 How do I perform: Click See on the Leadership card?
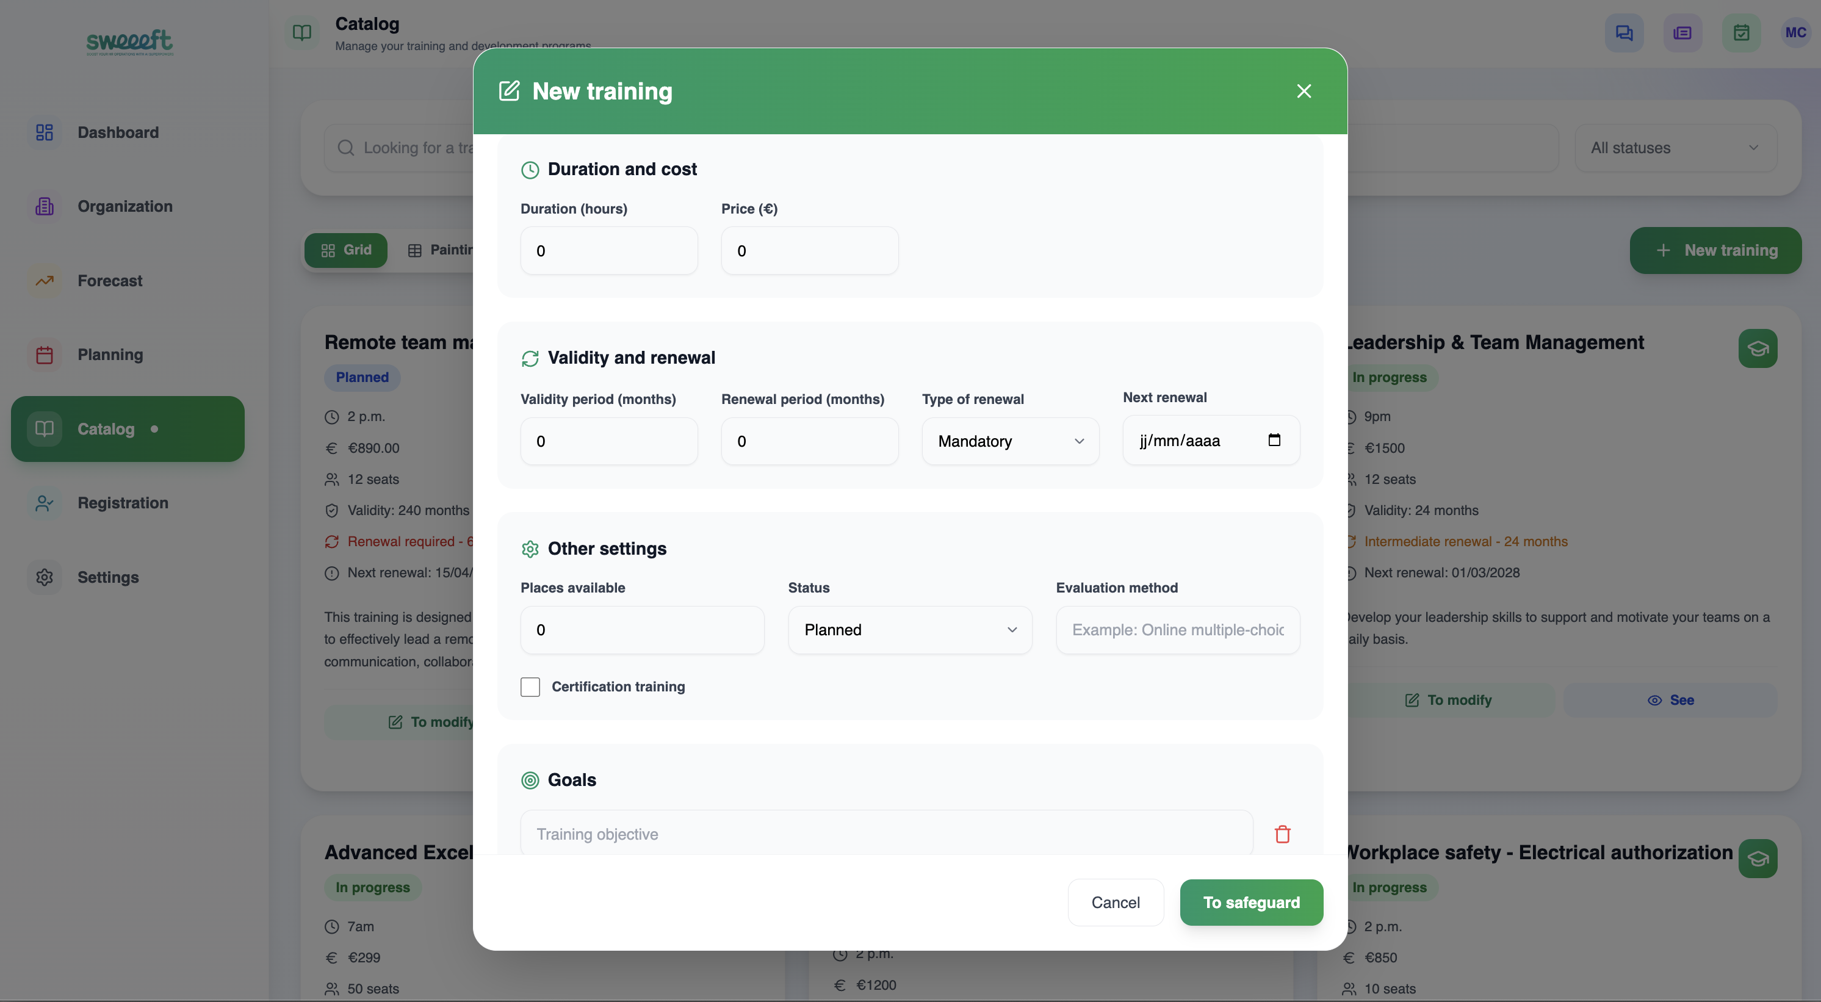click(1671, 699)
